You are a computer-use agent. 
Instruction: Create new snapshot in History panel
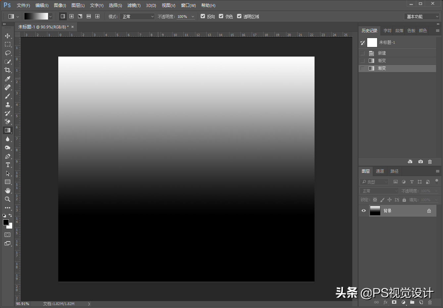[x=420, y=162]
